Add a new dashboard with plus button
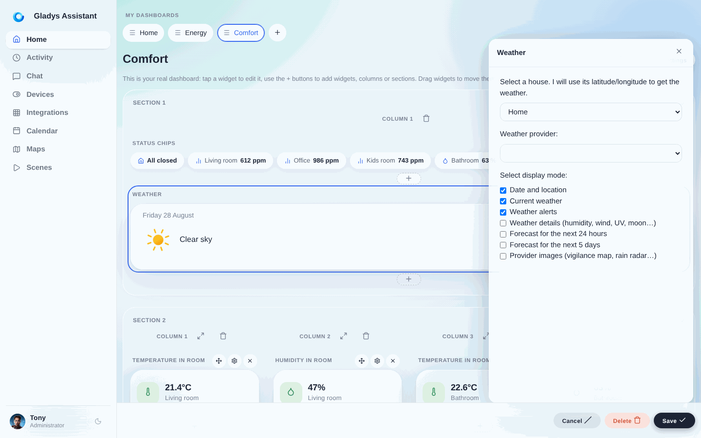This screenshot has height=438, width=701. click(x=277, y=33)
